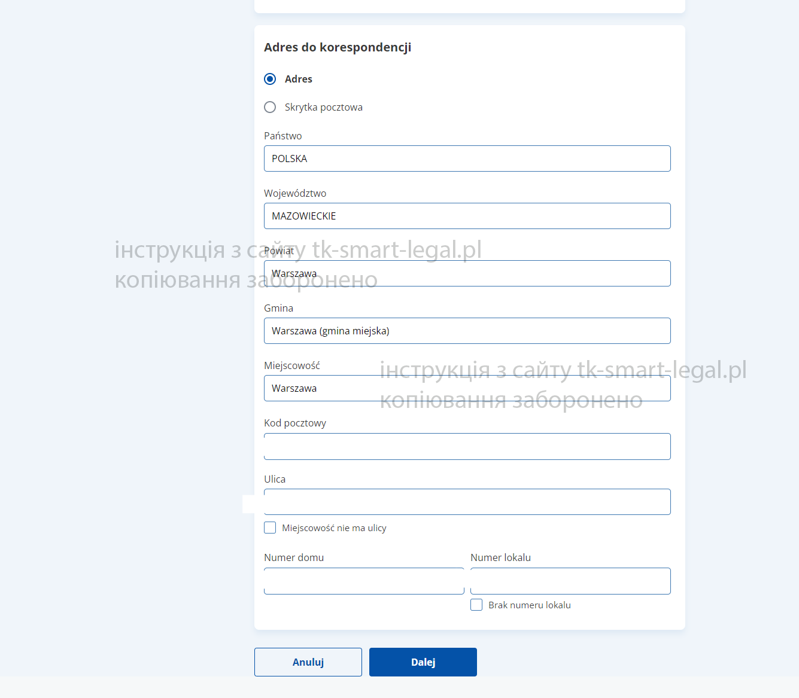Click the Numer lokalu label above its field
Viewport: 799px width, 698px height.
[500, 557]
